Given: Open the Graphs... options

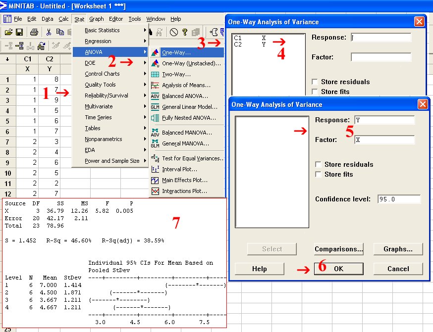Looking at the screenshot, I should [398, 249].
